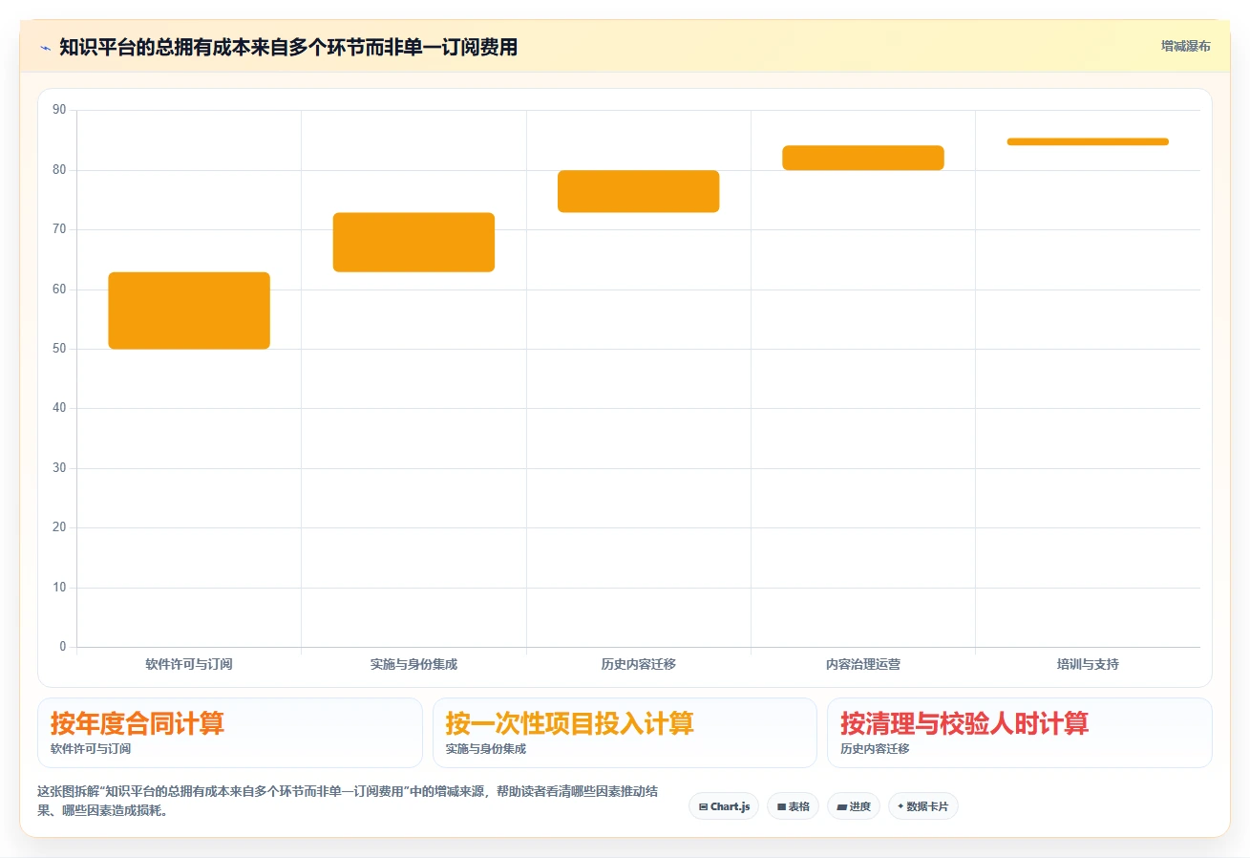Click the 历史内容迁移 x-axis label
This screenshot has height=858, width=1250.
click(x=639, y=664)
